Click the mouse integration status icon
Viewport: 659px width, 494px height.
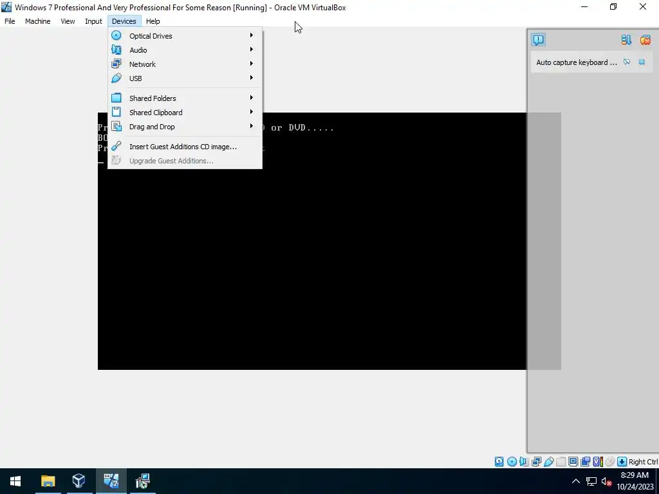tap(610, 462)
